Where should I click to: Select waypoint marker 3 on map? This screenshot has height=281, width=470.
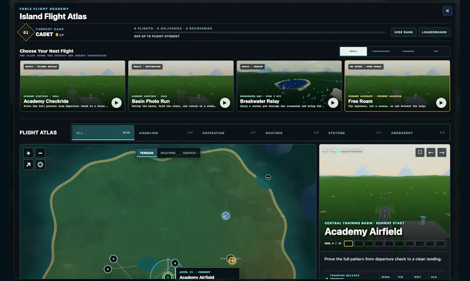click(113, 259)
